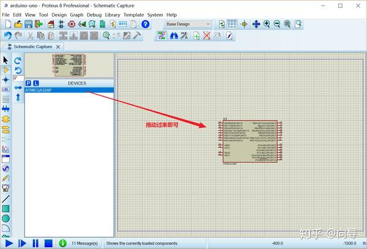Image resolution: width=367 pixels, height=249 pixels.
Task: Paste from the clipboard icon
Action: [x=51, y=35]
